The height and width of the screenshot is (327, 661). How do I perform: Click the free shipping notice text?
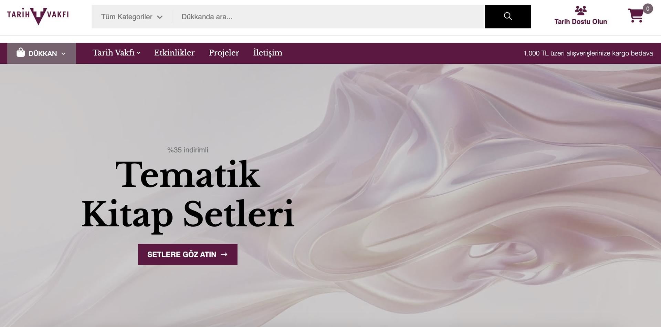coord(588,53)
